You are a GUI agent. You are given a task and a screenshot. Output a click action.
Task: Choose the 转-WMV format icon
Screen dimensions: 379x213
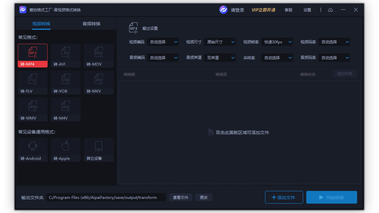click(x=33, y=109)
